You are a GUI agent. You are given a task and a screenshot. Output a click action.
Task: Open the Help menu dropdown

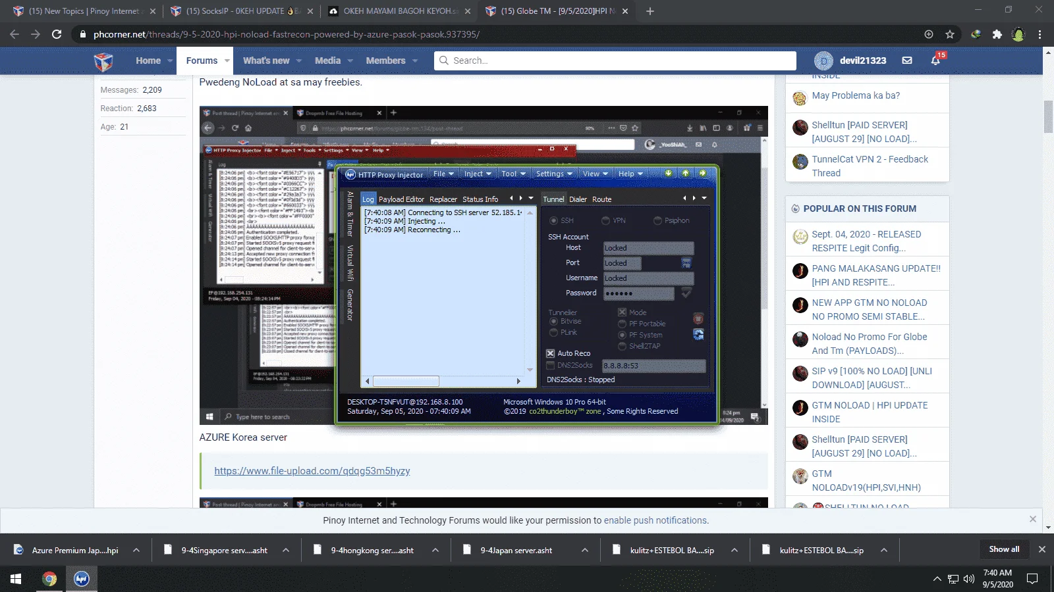pyautogui.click(x=630, y=174)
